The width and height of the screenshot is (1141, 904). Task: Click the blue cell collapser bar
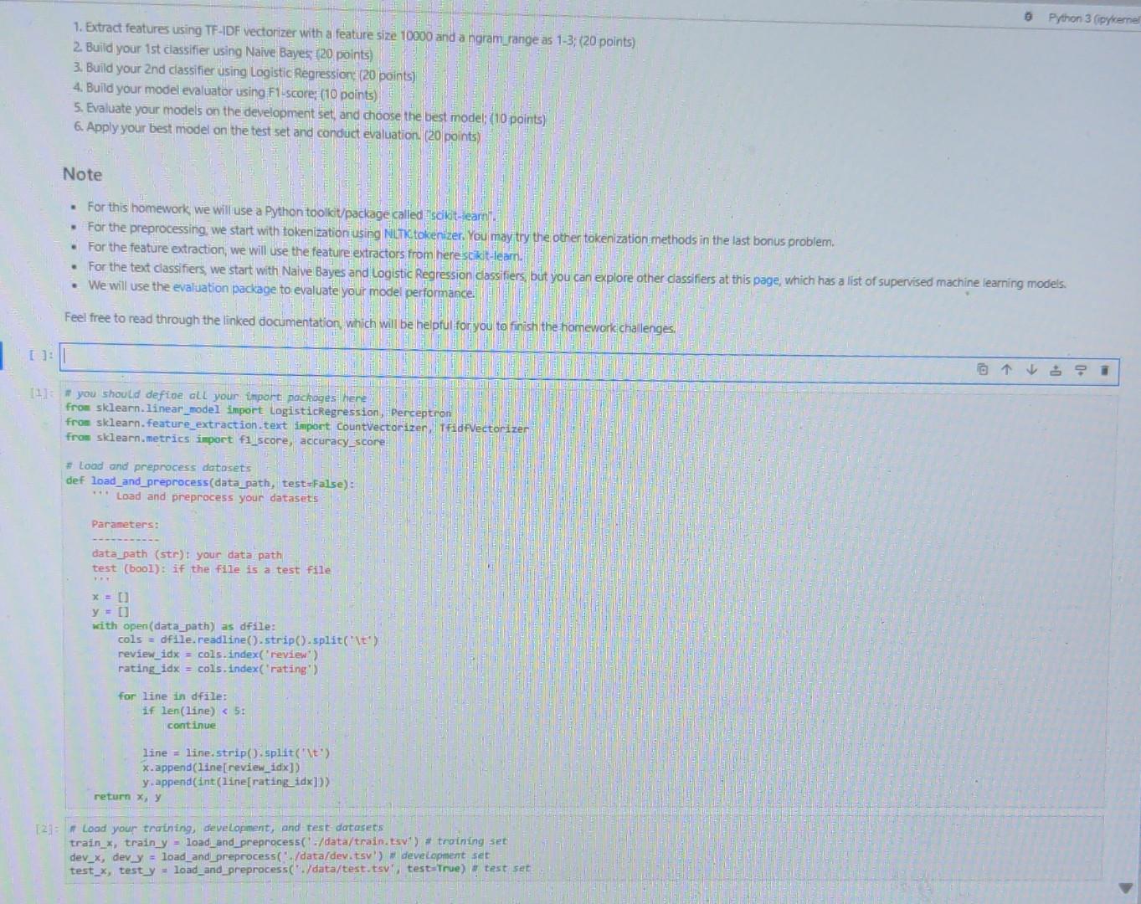(x=3, y=356)
